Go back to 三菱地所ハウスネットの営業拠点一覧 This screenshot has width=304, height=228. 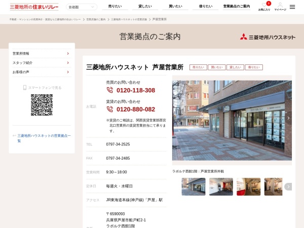44,138
